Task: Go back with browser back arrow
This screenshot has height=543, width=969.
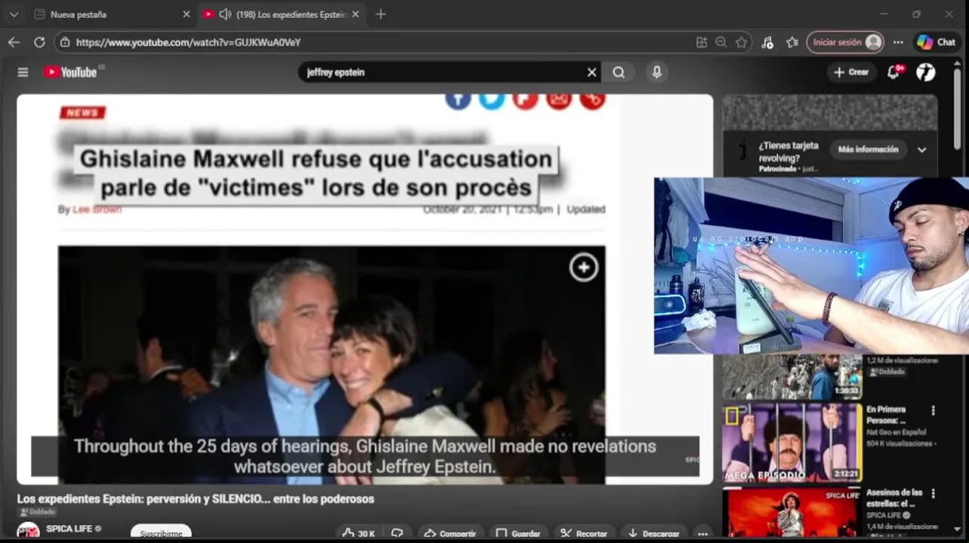Action: click(x=14, y=42)
